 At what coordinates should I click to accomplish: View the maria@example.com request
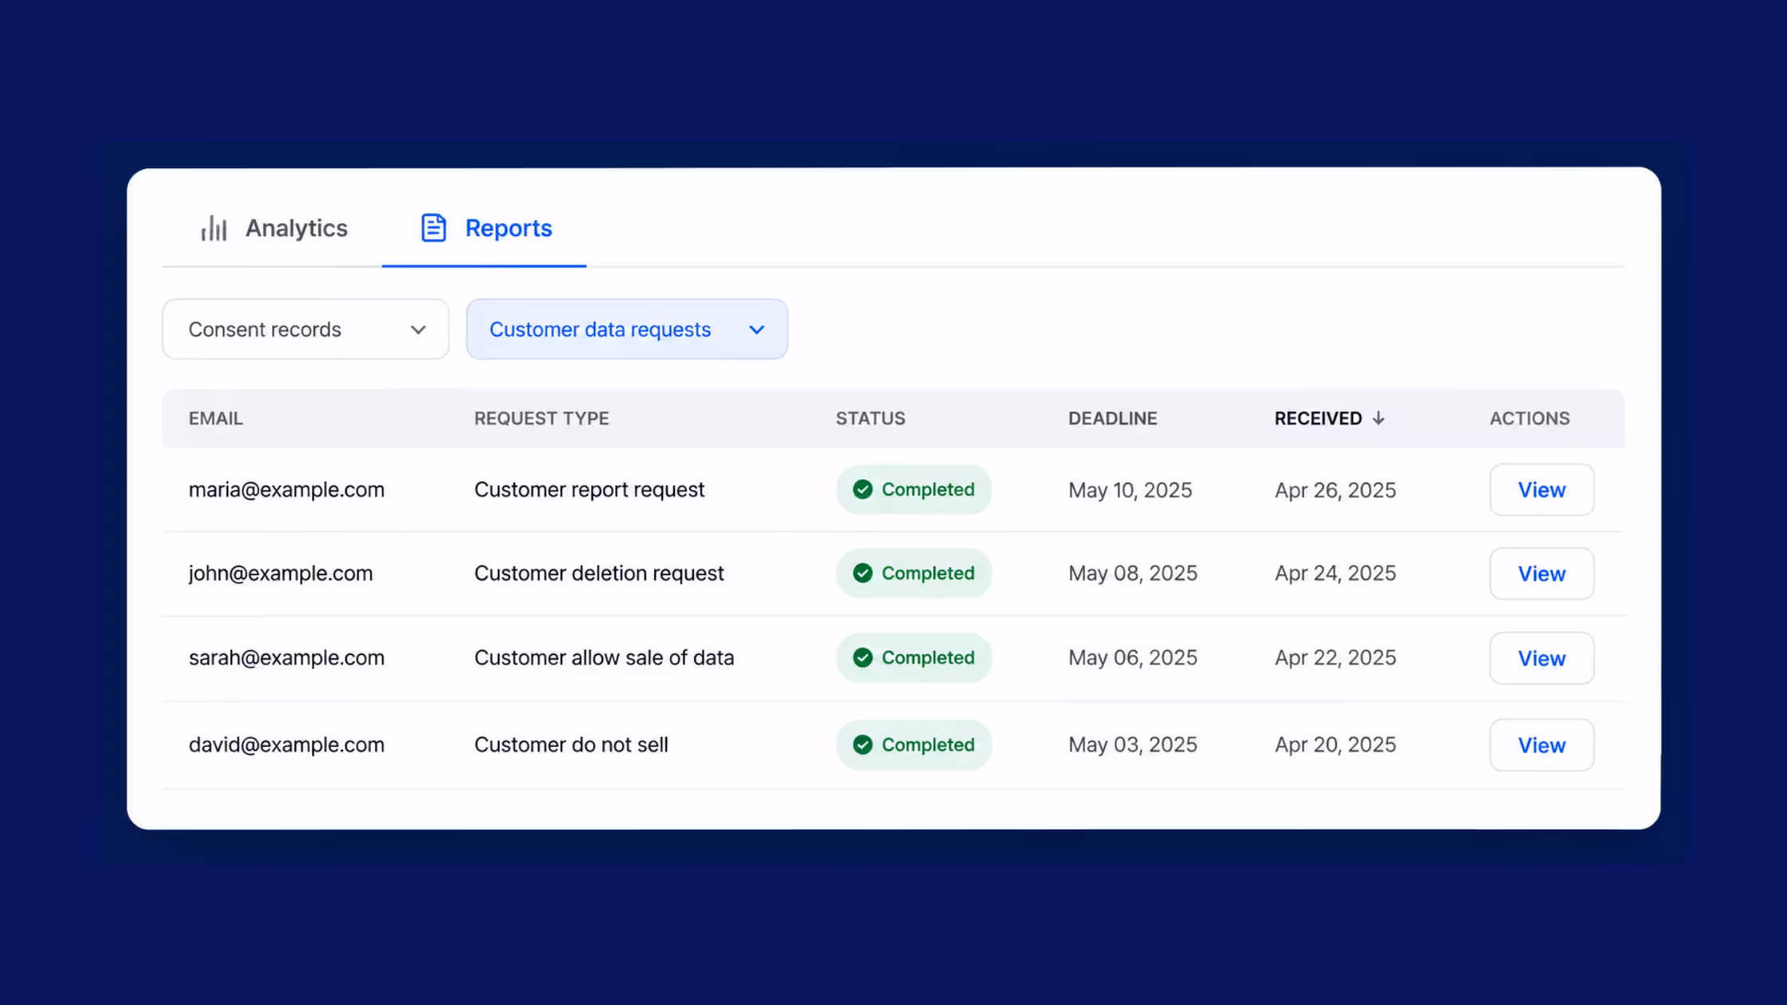point(1541,490)
